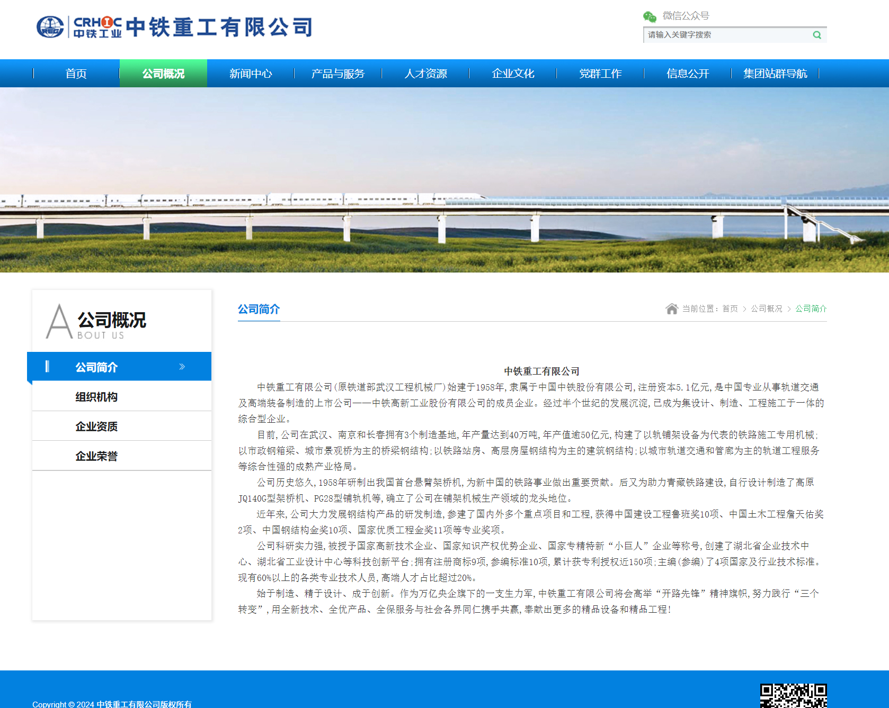Open the 新闻中心 navigation item

[x=251, y=74]
